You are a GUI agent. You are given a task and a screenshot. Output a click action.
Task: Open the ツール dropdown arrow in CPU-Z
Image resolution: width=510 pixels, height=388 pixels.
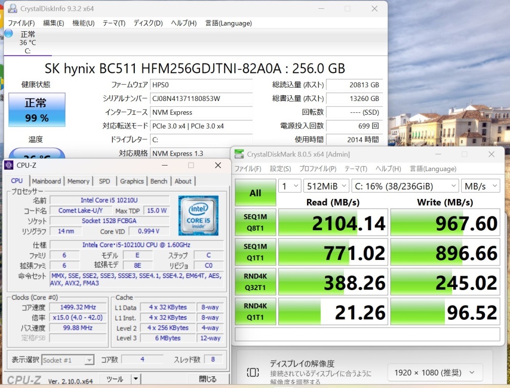(136, 379)
